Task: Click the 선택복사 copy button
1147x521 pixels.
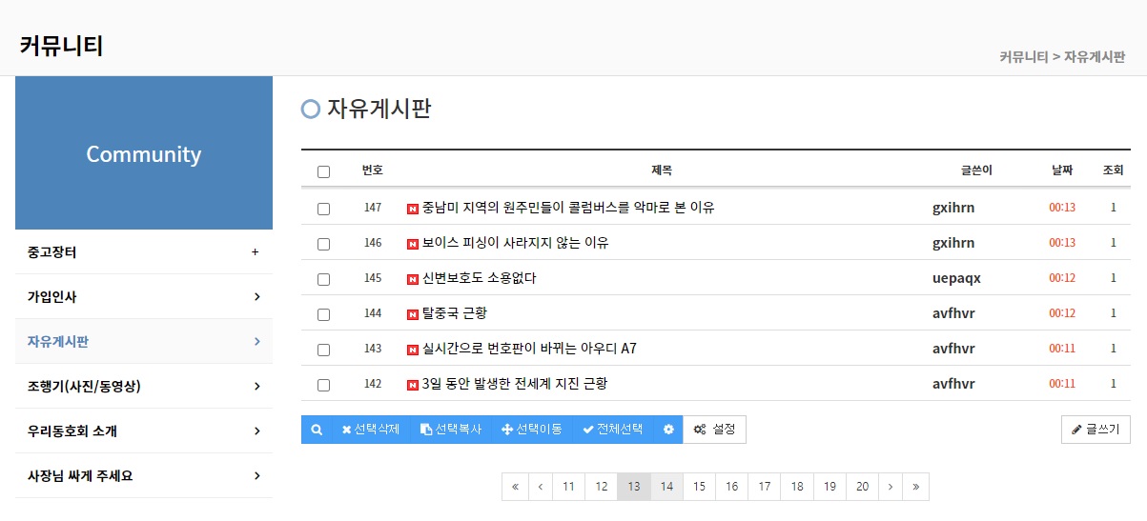Action: point(451,430)
